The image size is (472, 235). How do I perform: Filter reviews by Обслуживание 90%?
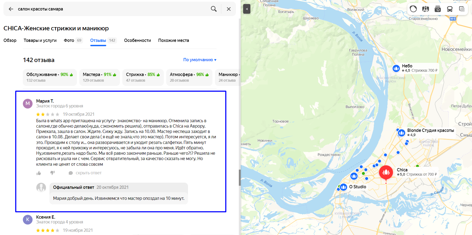pos(50,77)
